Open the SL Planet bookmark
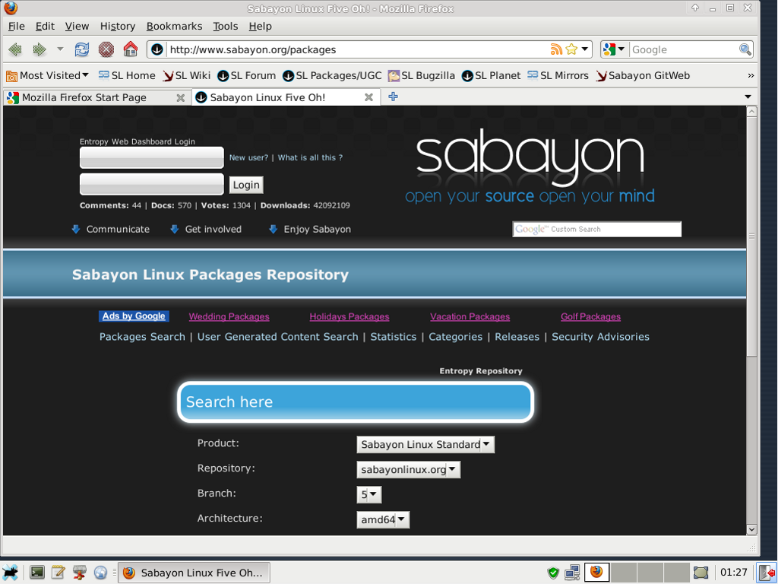This screenshot has height=584, width=778. point(491,75)
